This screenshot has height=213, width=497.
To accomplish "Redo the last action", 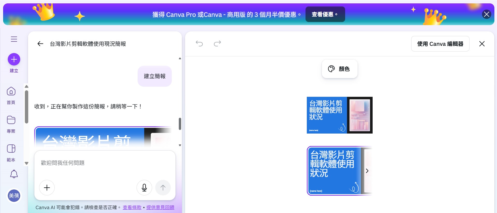I will tap(217, 43).
